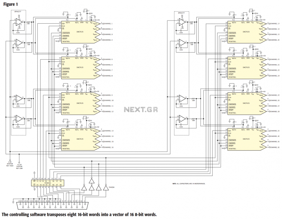The width and height of the screenshot is (282, 219).
Task: Select the DAC7615 chip driving CHANNEL 1
Action: tap(81, 32)
